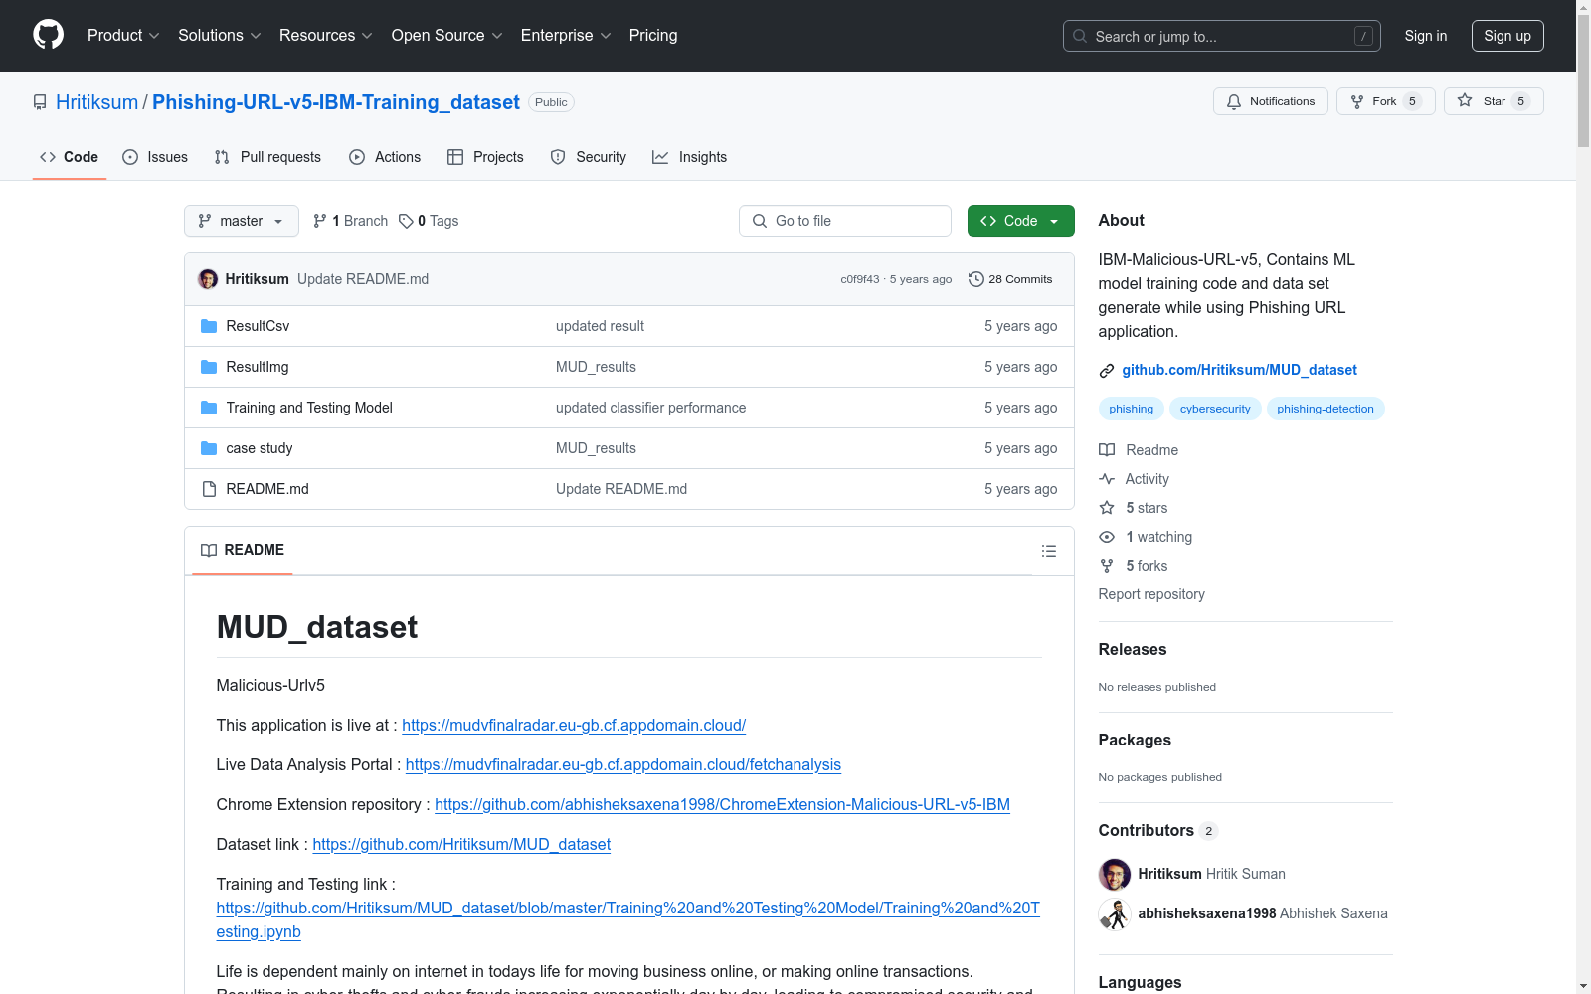Click the Go to file field
1591x994 pixels.
[845, 221]
